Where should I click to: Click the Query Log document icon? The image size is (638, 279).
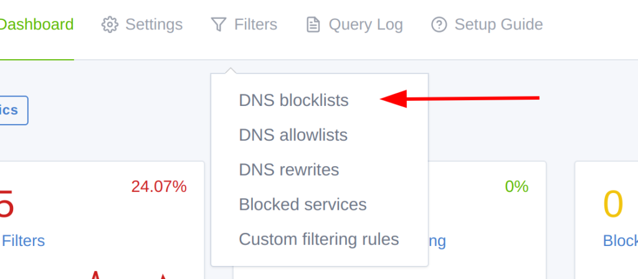313,25
